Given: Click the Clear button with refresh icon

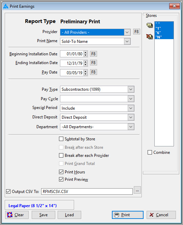Looking at the screenshot, I should [17, 215].
